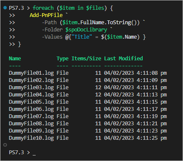Click the Add-PnPFile cmdlet text
The width and height of the screenshot is (183, 161).
[x=46, y=15]
